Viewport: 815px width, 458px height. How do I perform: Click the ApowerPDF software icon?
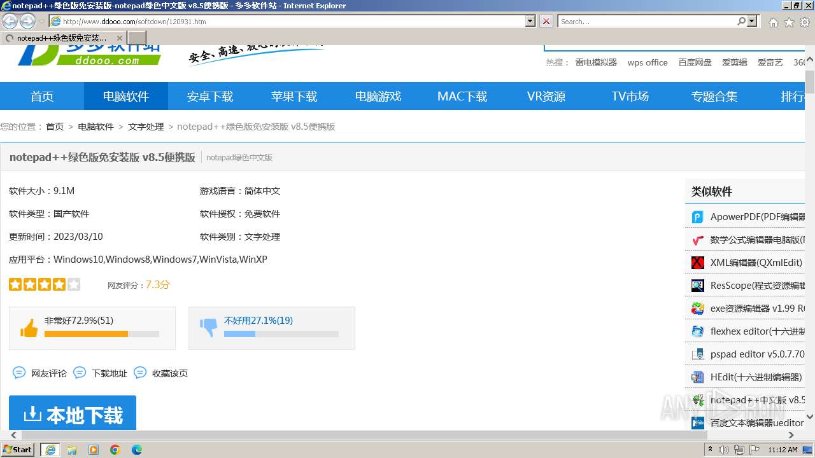[698, 217]
